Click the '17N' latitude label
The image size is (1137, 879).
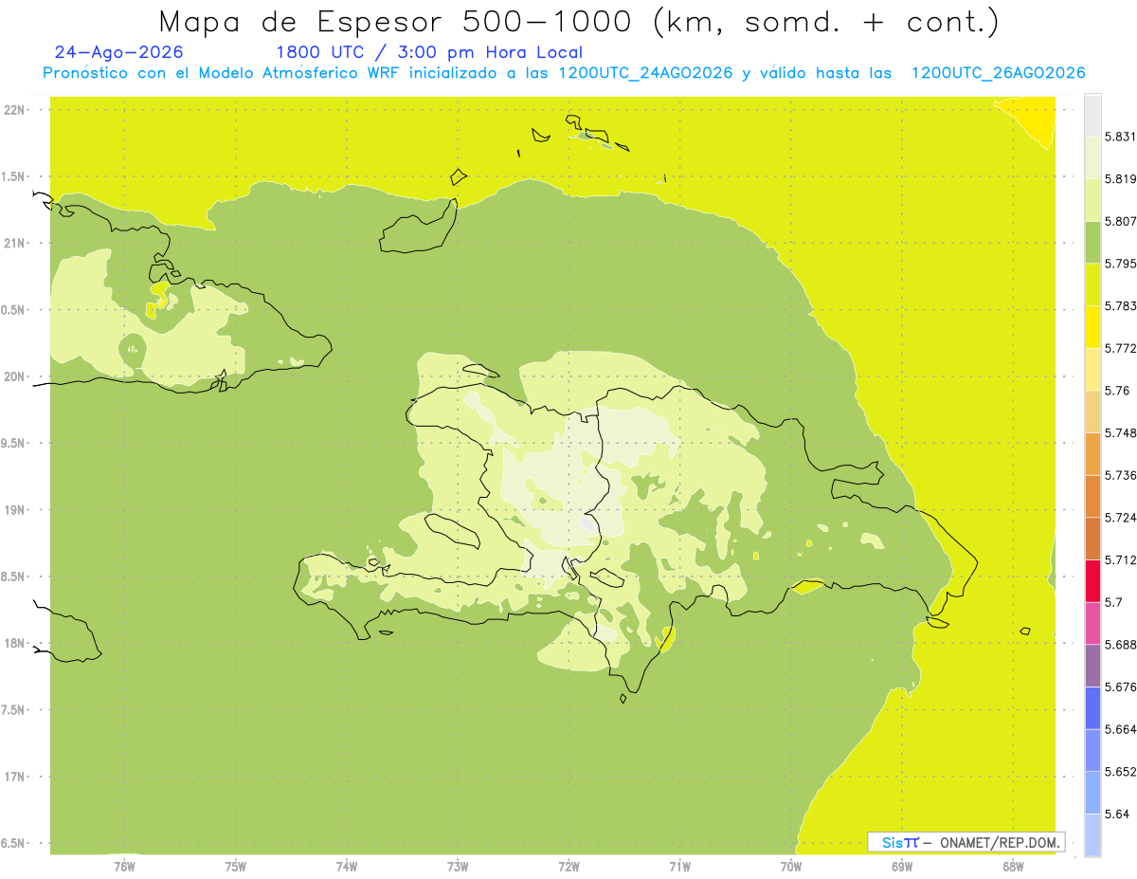click(14, 778)
